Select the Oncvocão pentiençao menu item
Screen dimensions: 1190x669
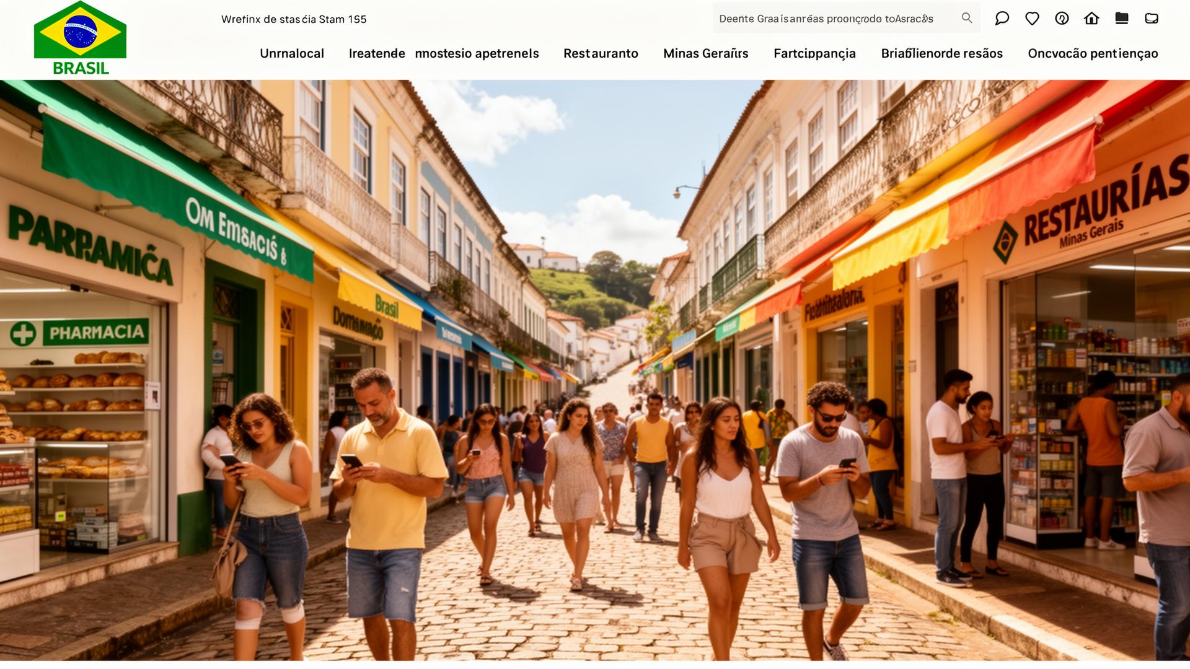[x=1093, y=54]
